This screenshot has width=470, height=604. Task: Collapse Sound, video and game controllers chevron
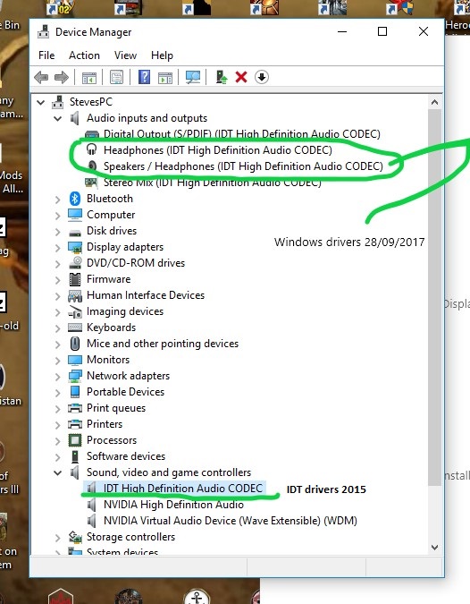58,473
